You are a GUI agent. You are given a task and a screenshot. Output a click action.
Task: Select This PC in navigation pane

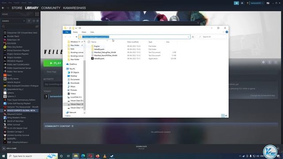tap(71, 69)
